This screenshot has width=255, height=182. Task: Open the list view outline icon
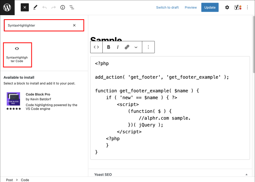pos(72,7)
